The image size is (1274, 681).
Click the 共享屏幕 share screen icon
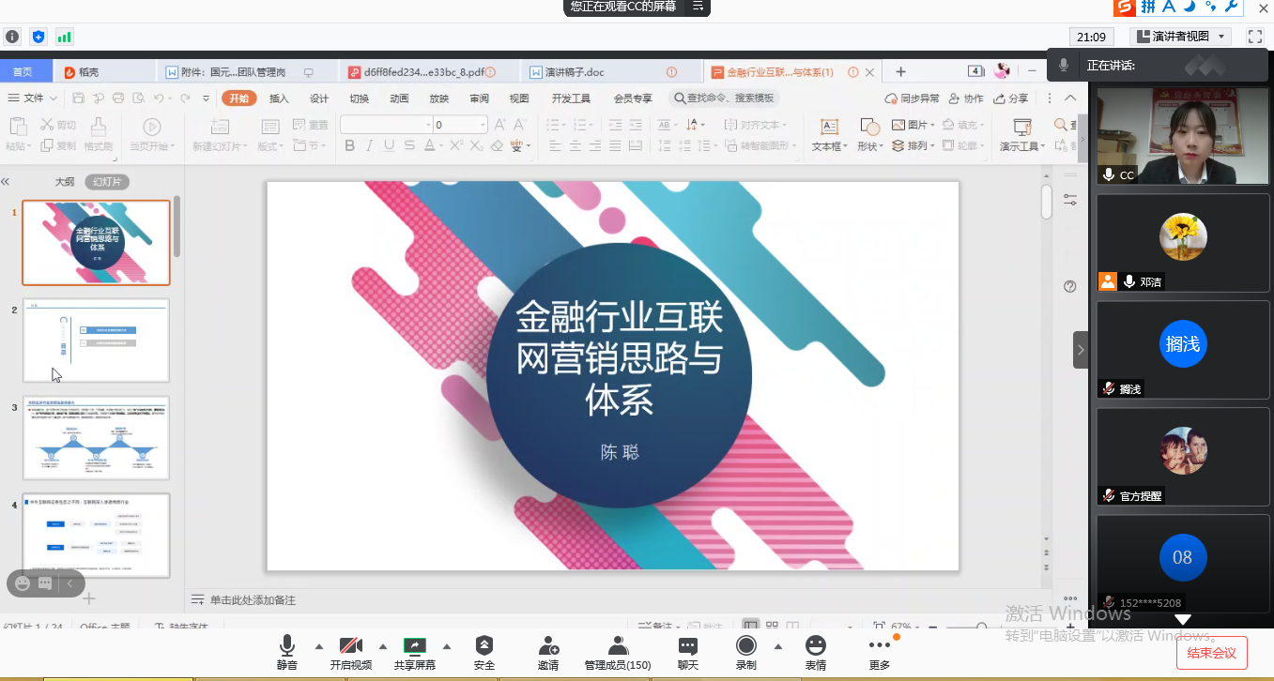pos(414,646)
